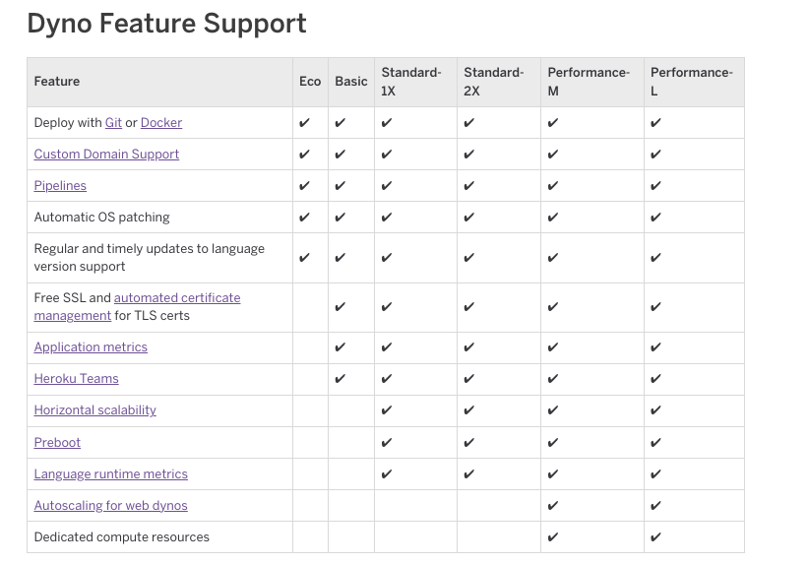Click Basic checkmark in Application metrics row
808x564 pixels.
341,346
